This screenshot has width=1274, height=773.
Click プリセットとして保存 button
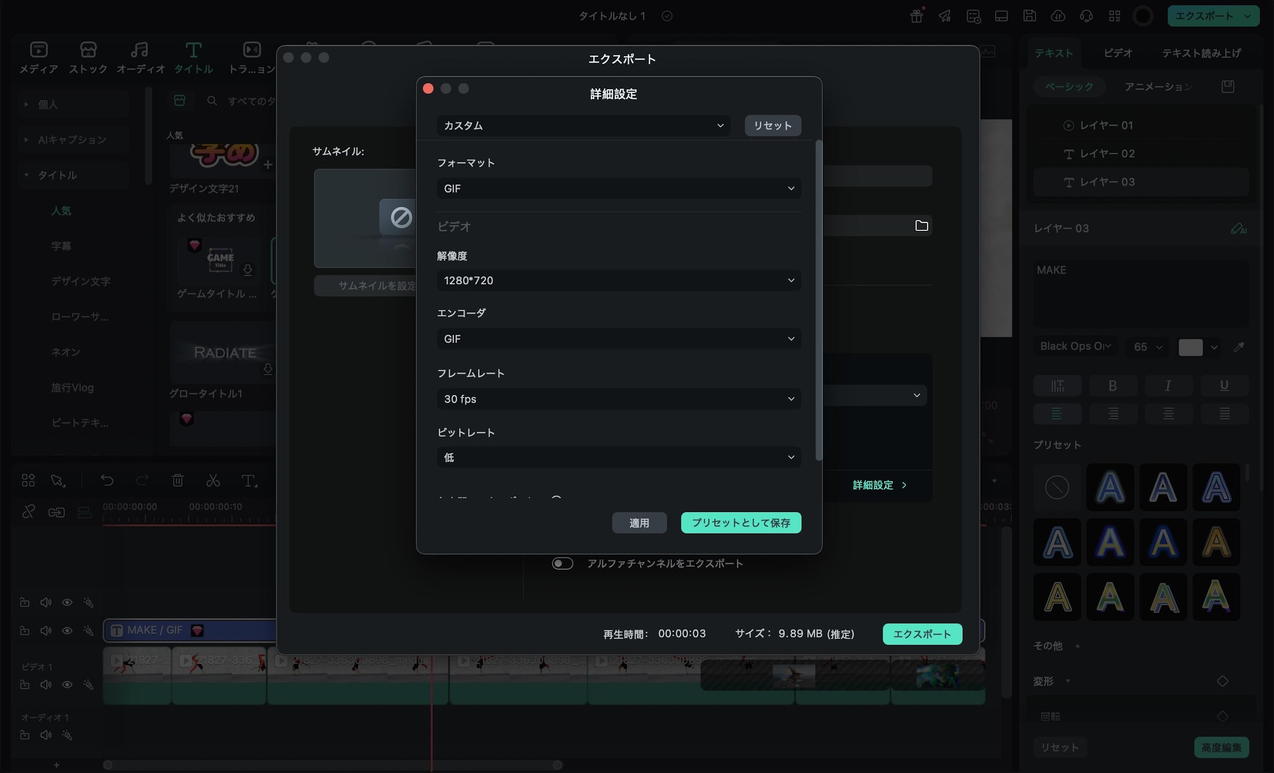click(x=741, y=523)
